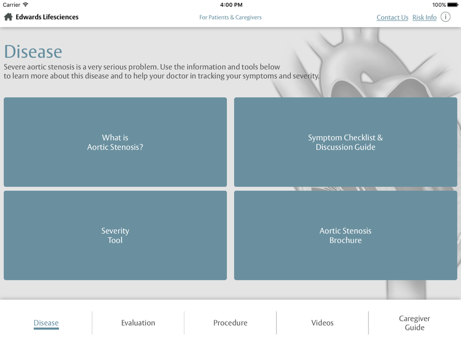
Task: Open the Risk Info circled-i icon
Action: pos(445,17)
